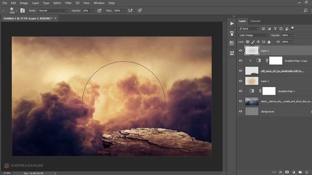312x175 pixels.
Task: Create new adjustment layer icon
Action: [x=293, y=172]
